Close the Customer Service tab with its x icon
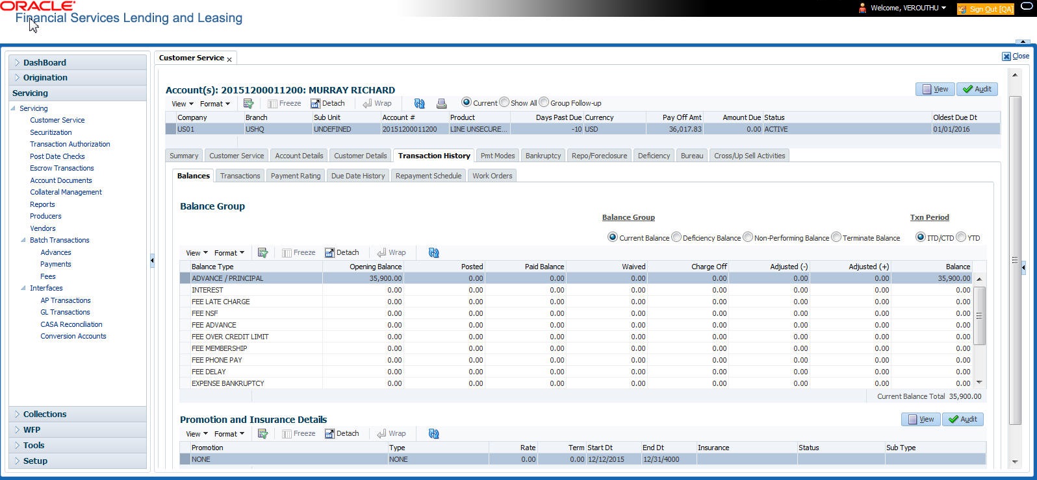The width and height of the screenshot is (1037, 480). (229, 59)
